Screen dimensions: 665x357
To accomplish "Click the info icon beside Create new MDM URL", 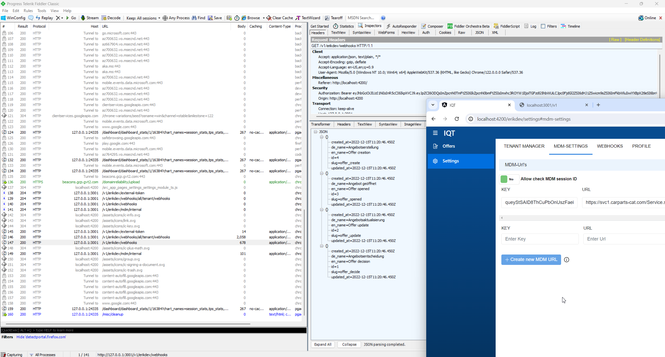I will pyautogui.click(x=567, y=260).
